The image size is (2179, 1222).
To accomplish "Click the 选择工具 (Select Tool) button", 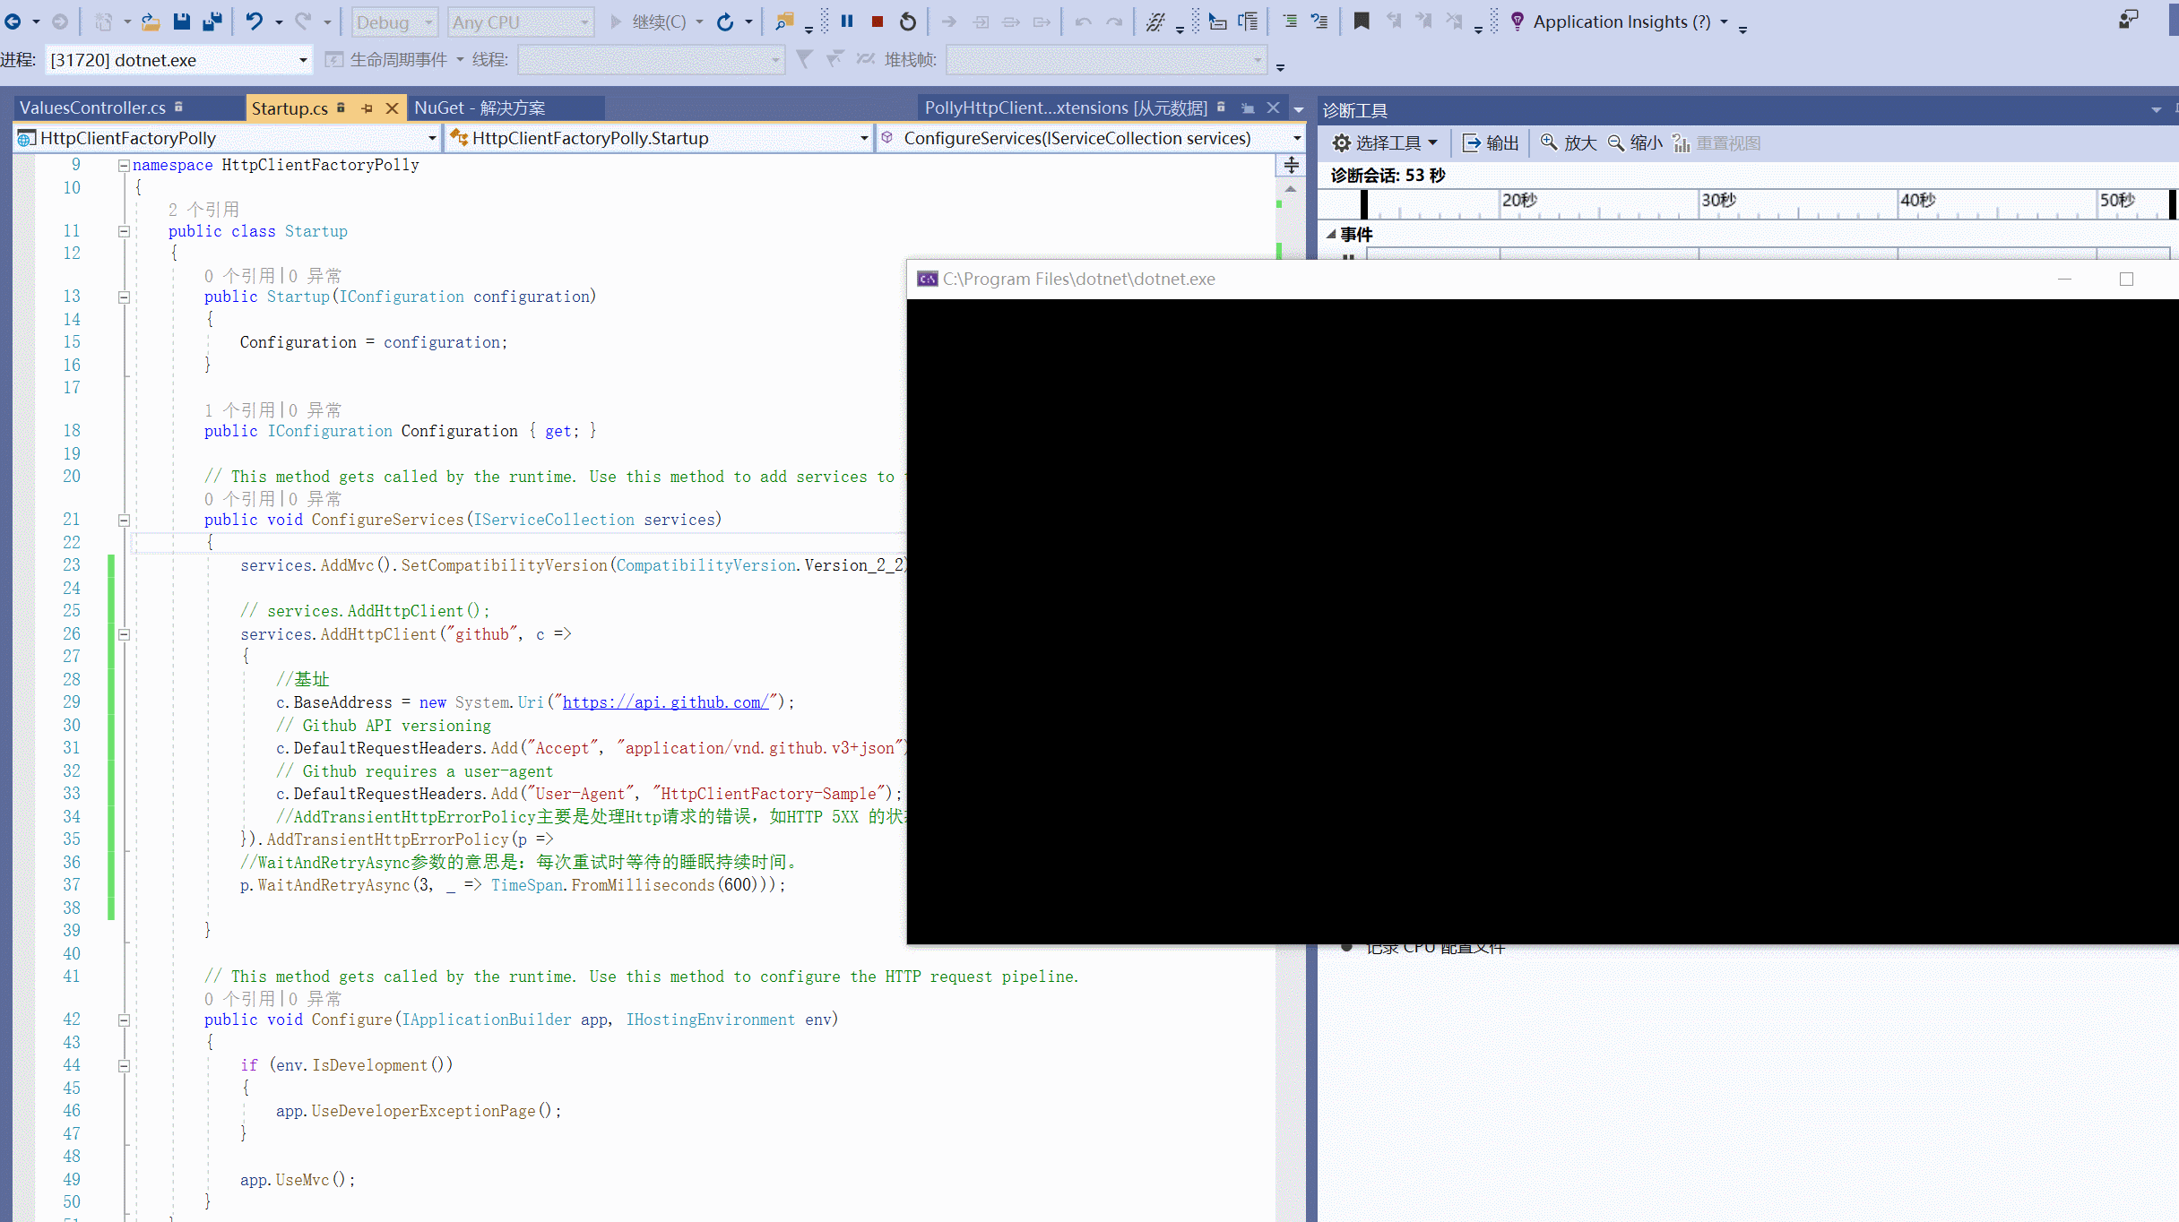I will coord(1379,142).
